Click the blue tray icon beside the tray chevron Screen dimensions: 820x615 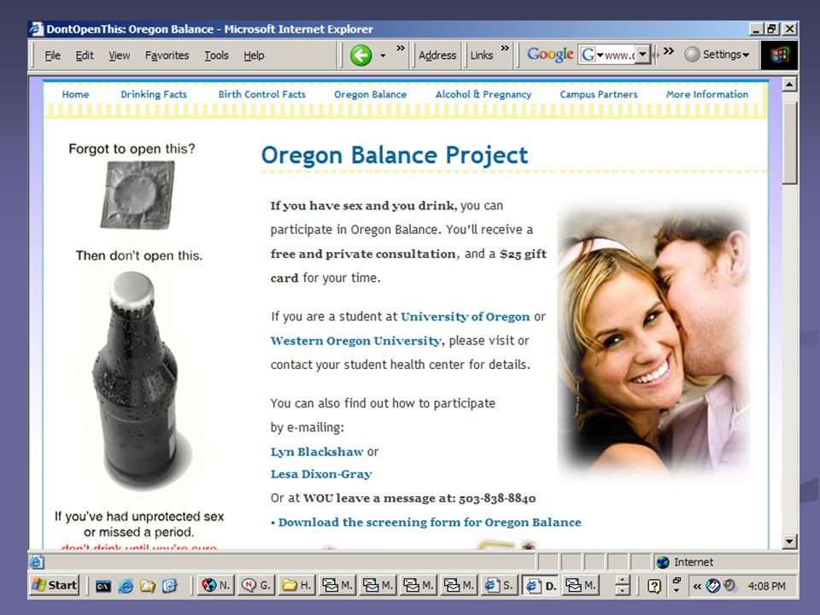(x=713, y=586)
